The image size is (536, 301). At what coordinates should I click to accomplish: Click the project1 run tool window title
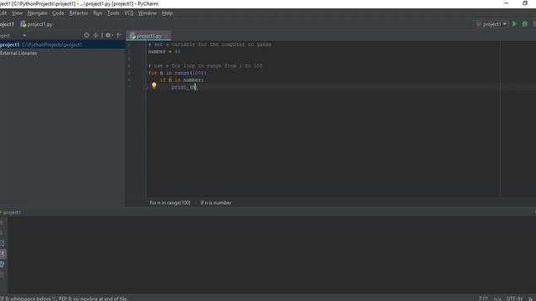pos(12,212)
